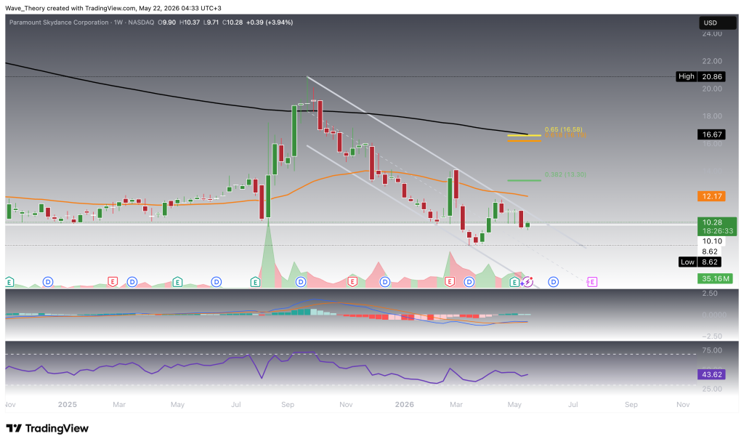Open the dividend marker before 2026 label
Viewport: 744px width, 444px height.
tap(385, 282)
